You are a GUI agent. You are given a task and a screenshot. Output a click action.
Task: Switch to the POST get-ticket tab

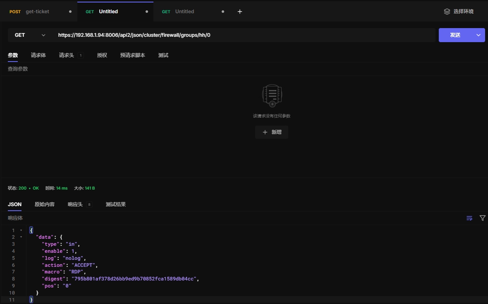(37, 12)
